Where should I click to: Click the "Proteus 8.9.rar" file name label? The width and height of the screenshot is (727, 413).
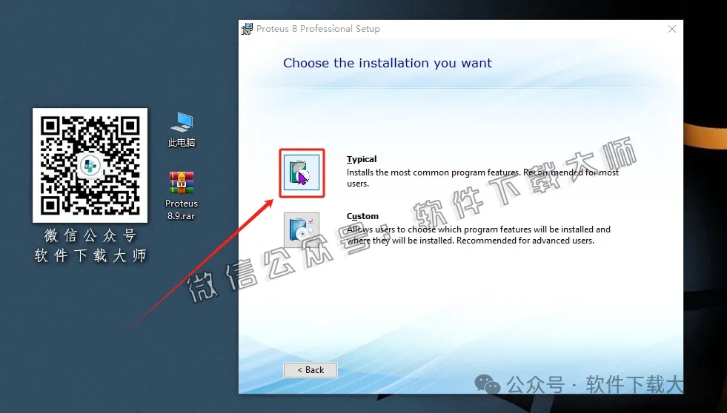click(182, 209)
